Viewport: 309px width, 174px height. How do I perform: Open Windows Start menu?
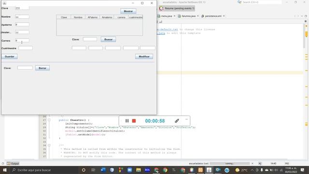[x=4, y=170]
